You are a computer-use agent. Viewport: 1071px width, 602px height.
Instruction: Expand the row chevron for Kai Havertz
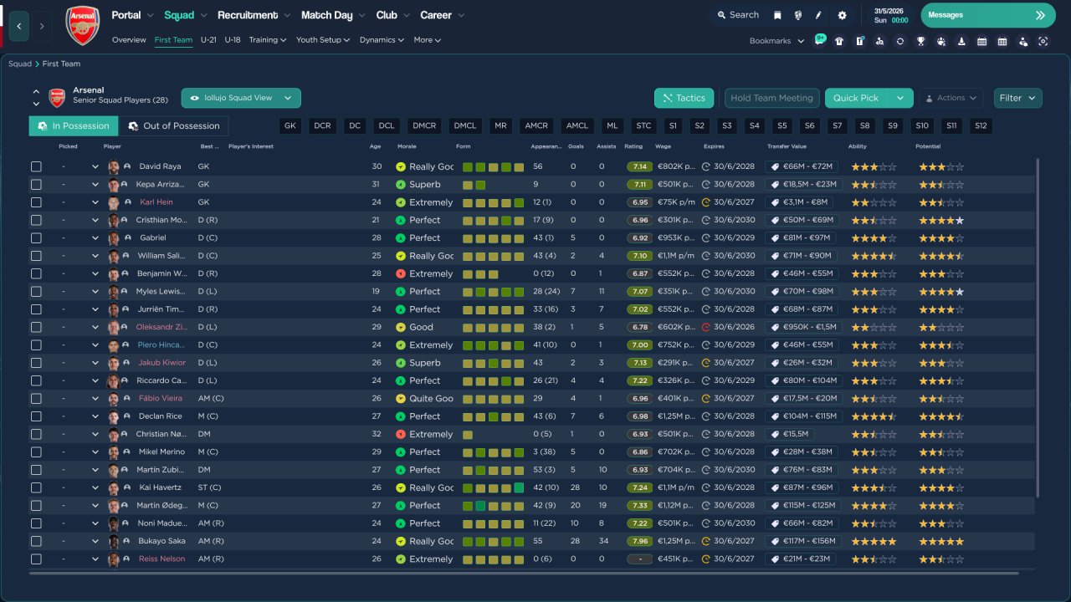(95, 487)
